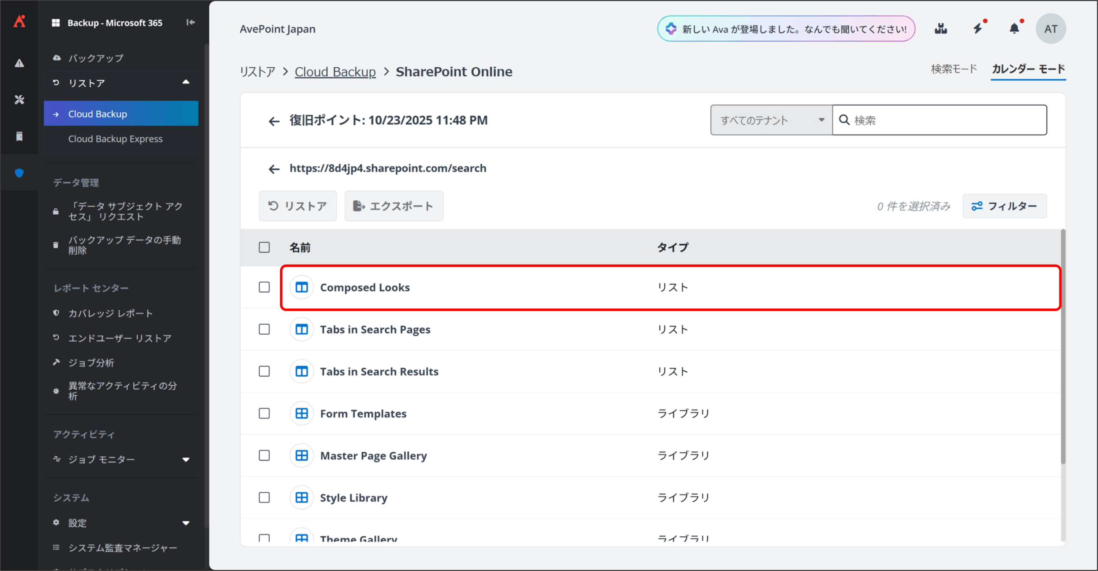Click the Cloud Backup breadcrumb link
Image resolution: width=1098 pixels, height=571 pixels.
tap(335, 72)
